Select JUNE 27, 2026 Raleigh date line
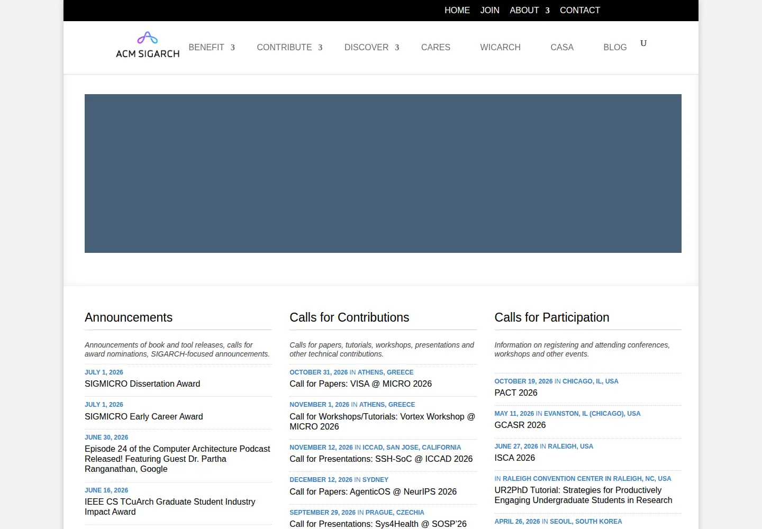This screenshot has width=762, height=529. click(x=543, y=446)
